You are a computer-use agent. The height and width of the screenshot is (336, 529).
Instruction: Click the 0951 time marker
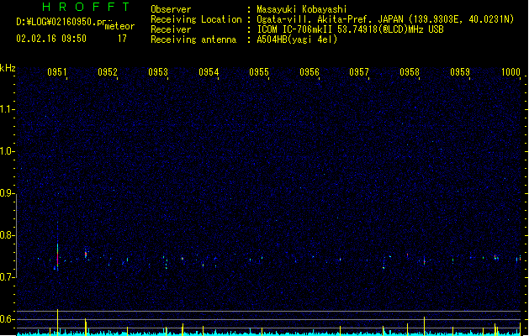pos(57,72)
